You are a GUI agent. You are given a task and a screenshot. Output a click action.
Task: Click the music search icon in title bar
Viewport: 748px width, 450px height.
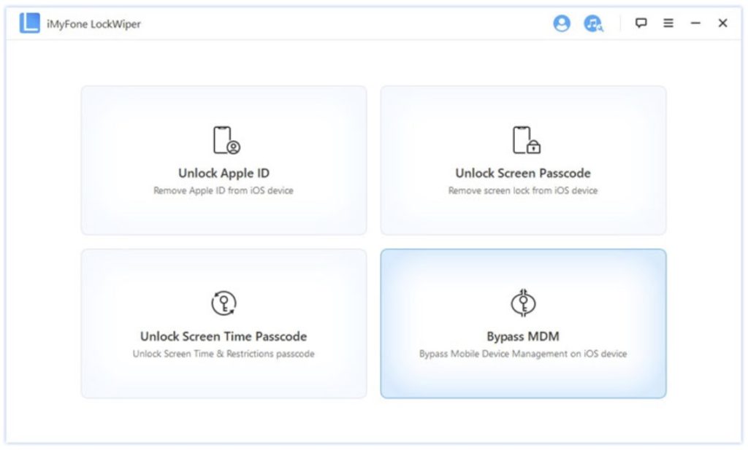point(593,23)
